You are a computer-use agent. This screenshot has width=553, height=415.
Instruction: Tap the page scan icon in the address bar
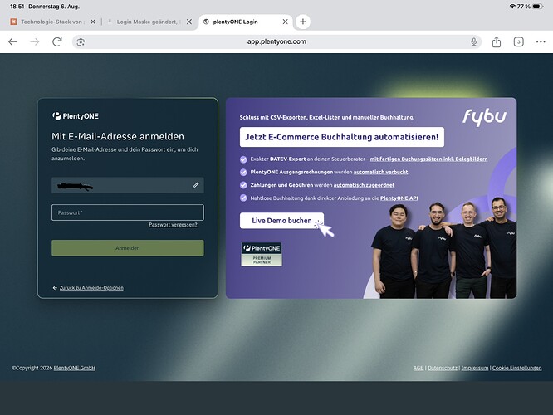tap(81, 42)
